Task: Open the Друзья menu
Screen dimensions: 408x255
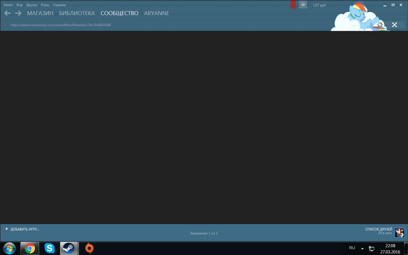Action: [x=32, y=5]
